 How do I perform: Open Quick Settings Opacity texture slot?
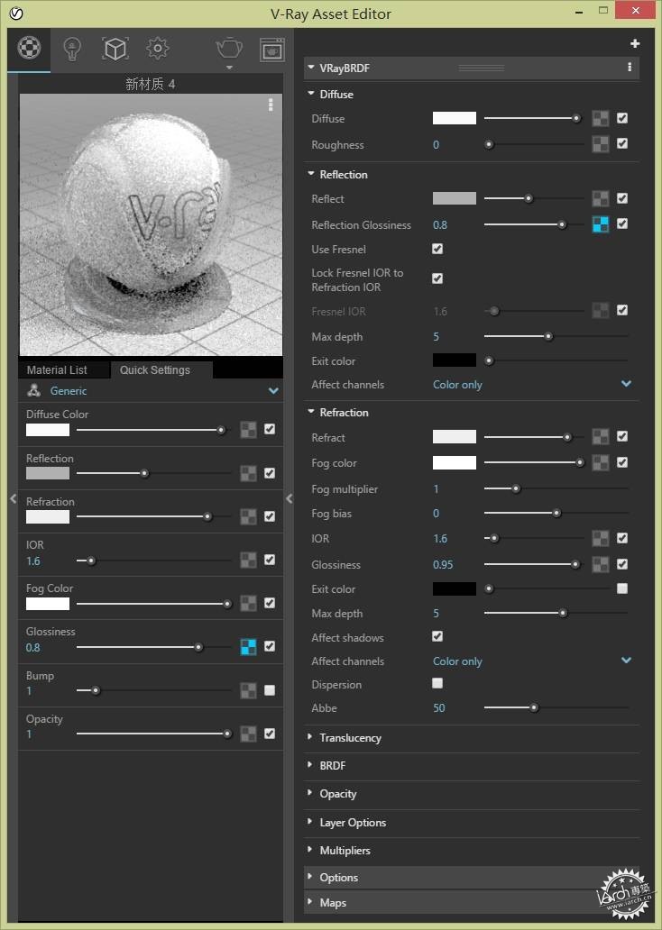tap(248, 734)
